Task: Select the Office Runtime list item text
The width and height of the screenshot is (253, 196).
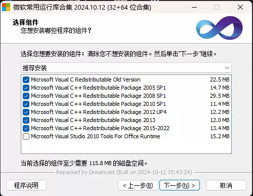Action: click(96, 136)
